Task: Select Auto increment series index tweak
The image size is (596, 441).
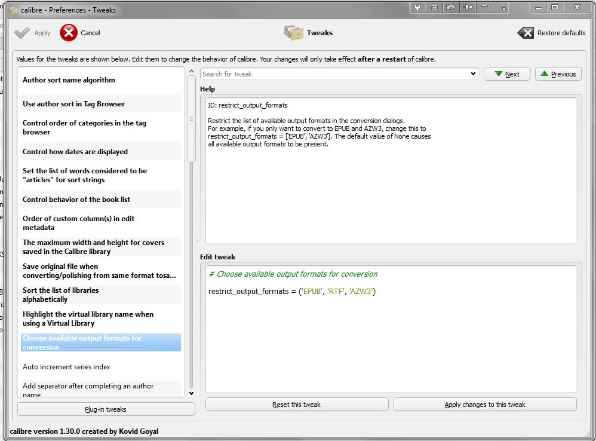Action: (x=101, y=367)
